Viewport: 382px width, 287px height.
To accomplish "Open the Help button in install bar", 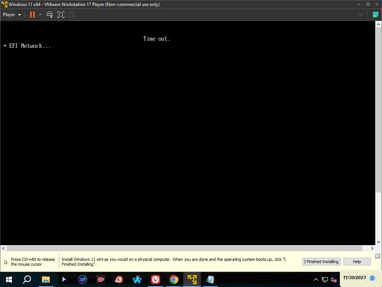I will (357, 262).
